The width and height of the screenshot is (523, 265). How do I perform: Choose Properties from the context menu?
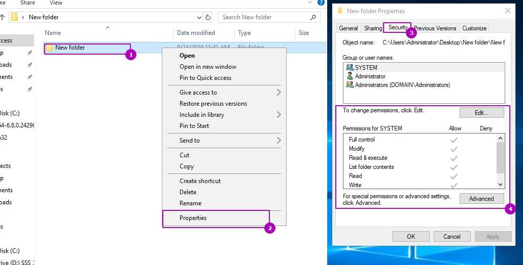coord(193,218)
